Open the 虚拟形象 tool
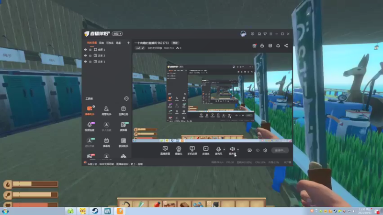The height and width of the screenshot is (215, 383). [90, 142]
